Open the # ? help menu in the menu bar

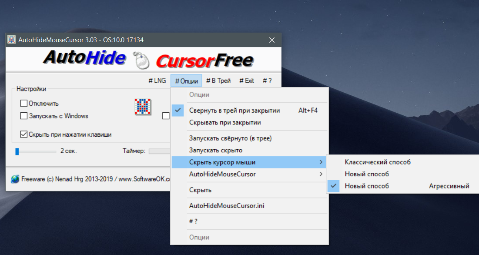pyautogui.click(x=267, y=81)
